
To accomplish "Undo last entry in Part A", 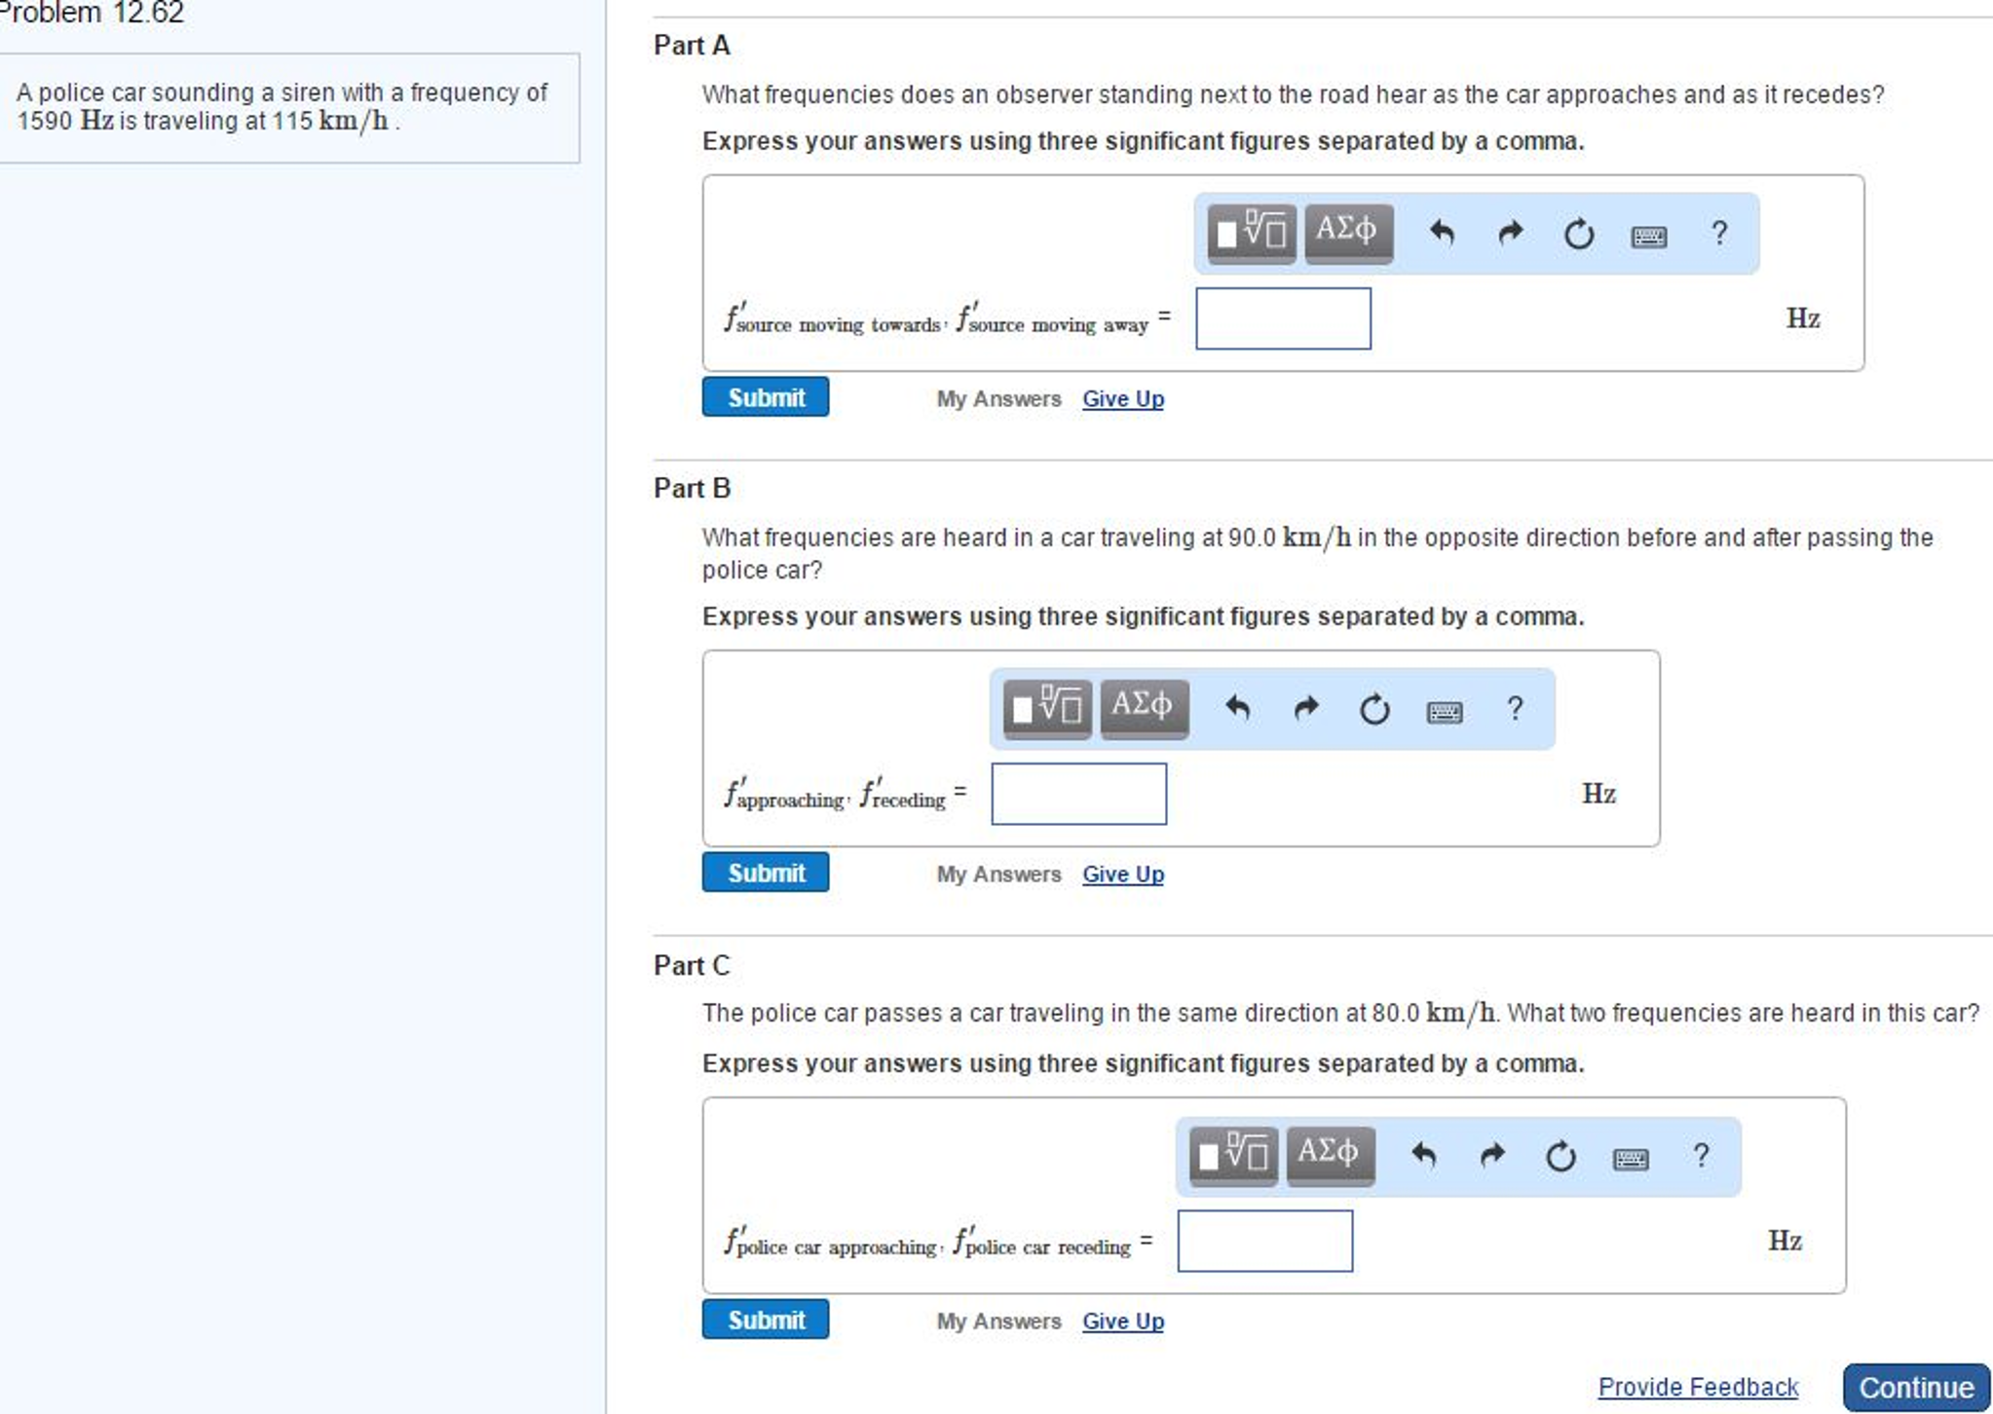I will [1441, 234].
